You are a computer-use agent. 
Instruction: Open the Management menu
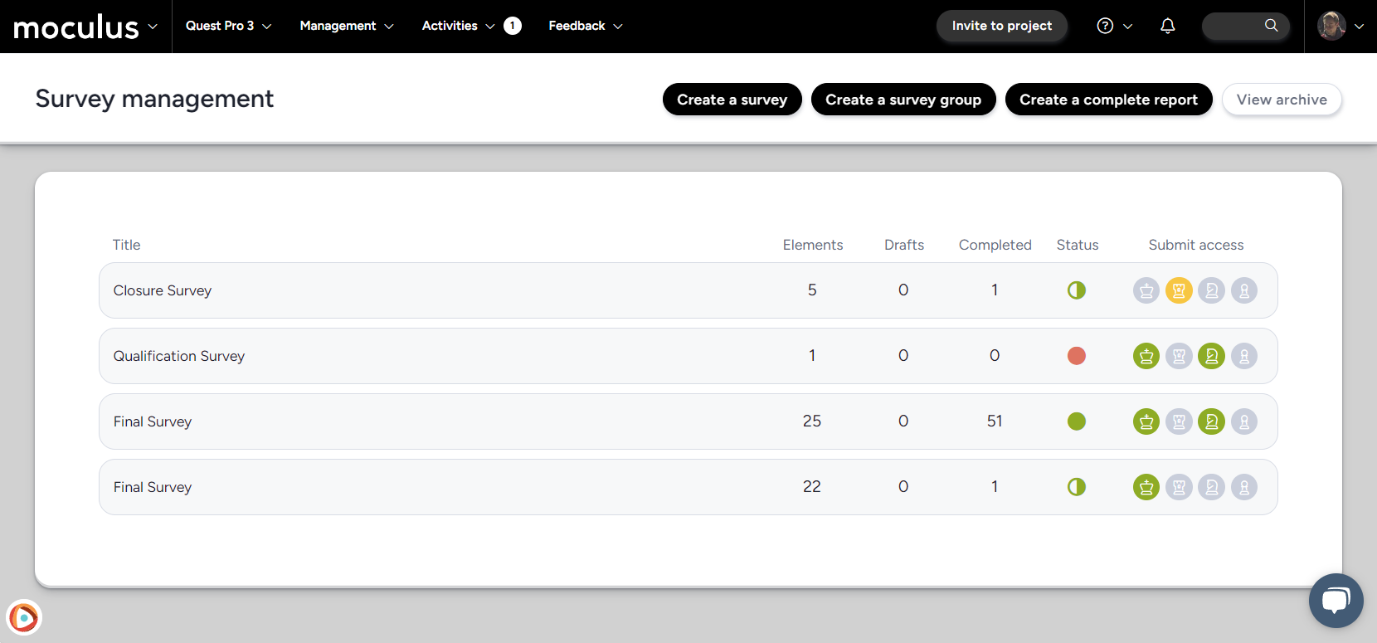346,26
